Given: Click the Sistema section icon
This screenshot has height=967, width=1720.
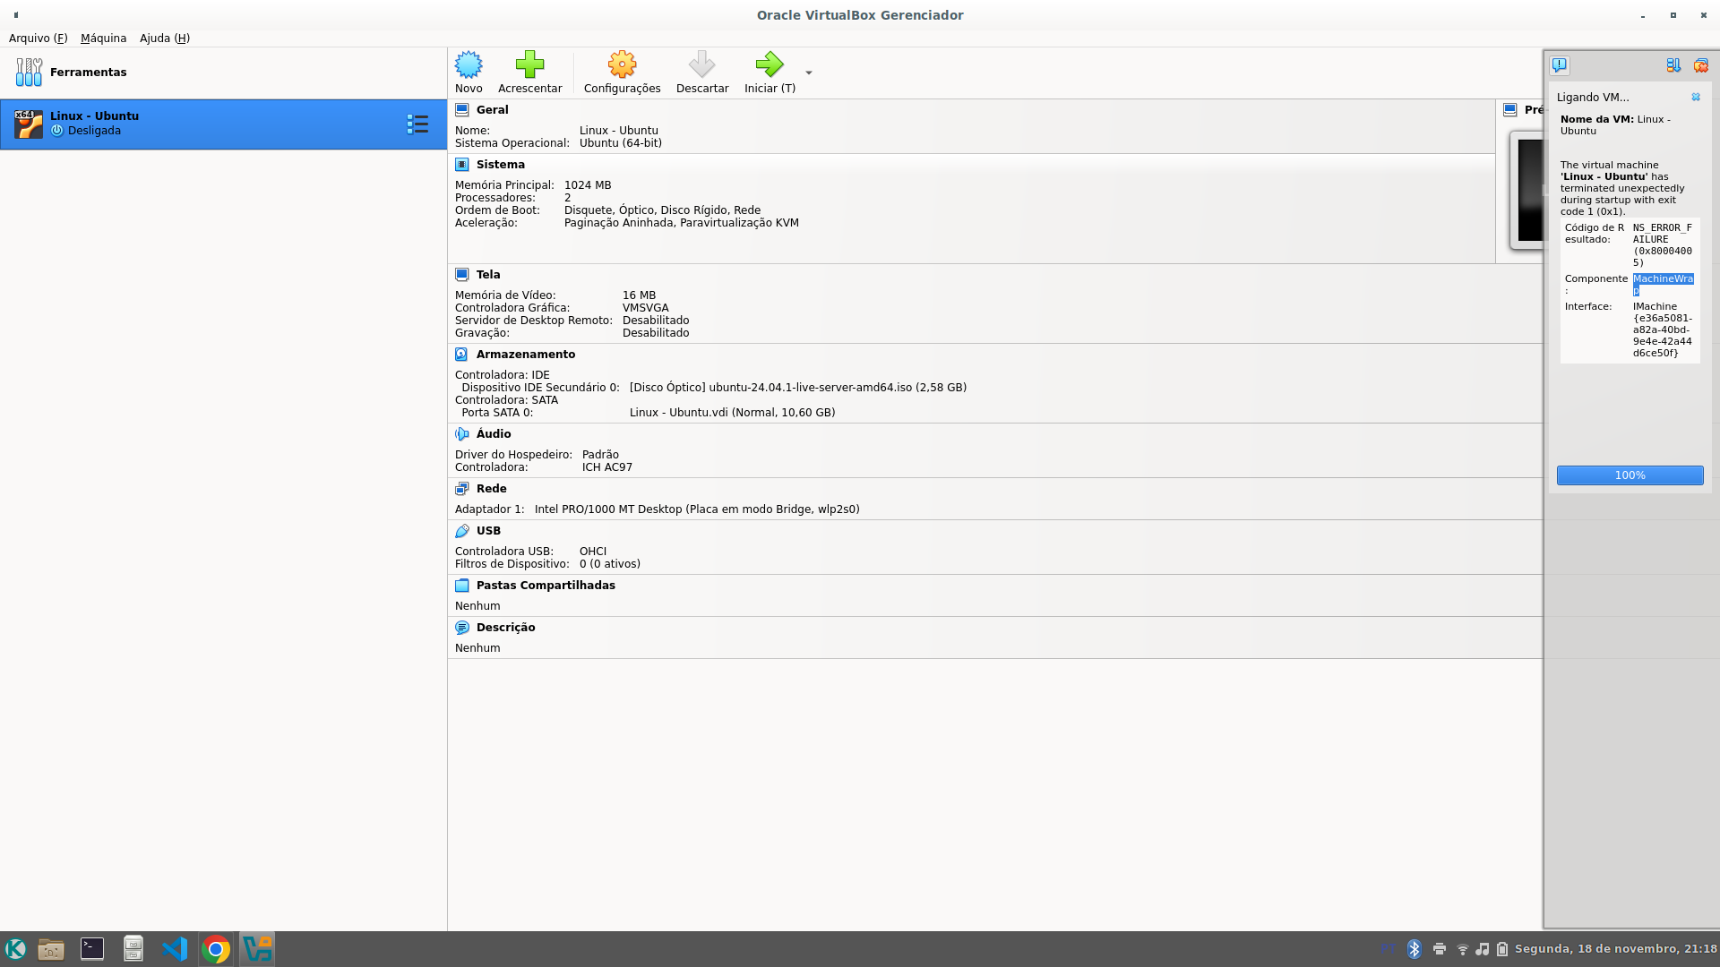Looking at the screenshot, I should [x=462, y=164].
